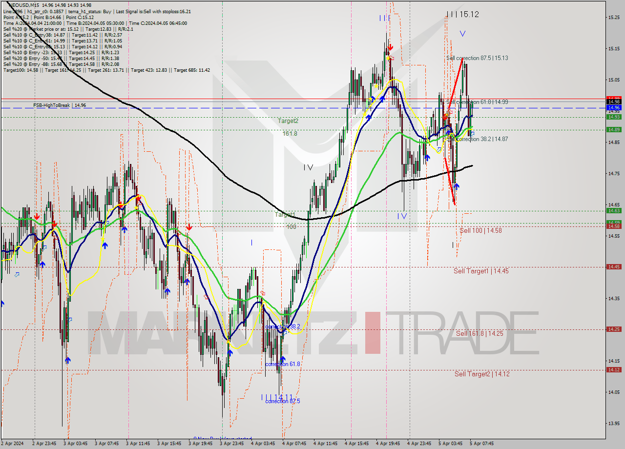Screen dimensions: 625x449
Task: Click the 'Sell %10 @ Entry -23' line
Action: [x=61, y=52]
